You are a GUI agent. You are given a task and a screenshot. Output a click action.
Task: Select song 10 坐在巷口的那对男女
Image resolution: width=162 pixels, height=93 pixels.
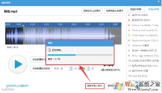144,61
